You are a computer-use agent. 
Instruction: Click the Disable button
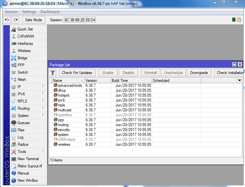[x=128, y=73]
